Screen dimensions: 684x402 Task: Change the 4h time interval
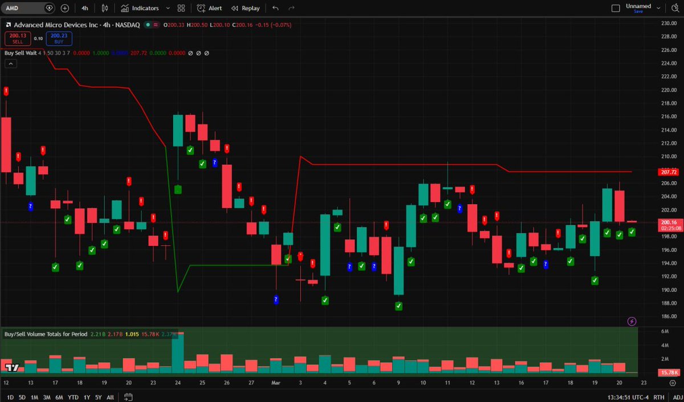coord(85,8)
